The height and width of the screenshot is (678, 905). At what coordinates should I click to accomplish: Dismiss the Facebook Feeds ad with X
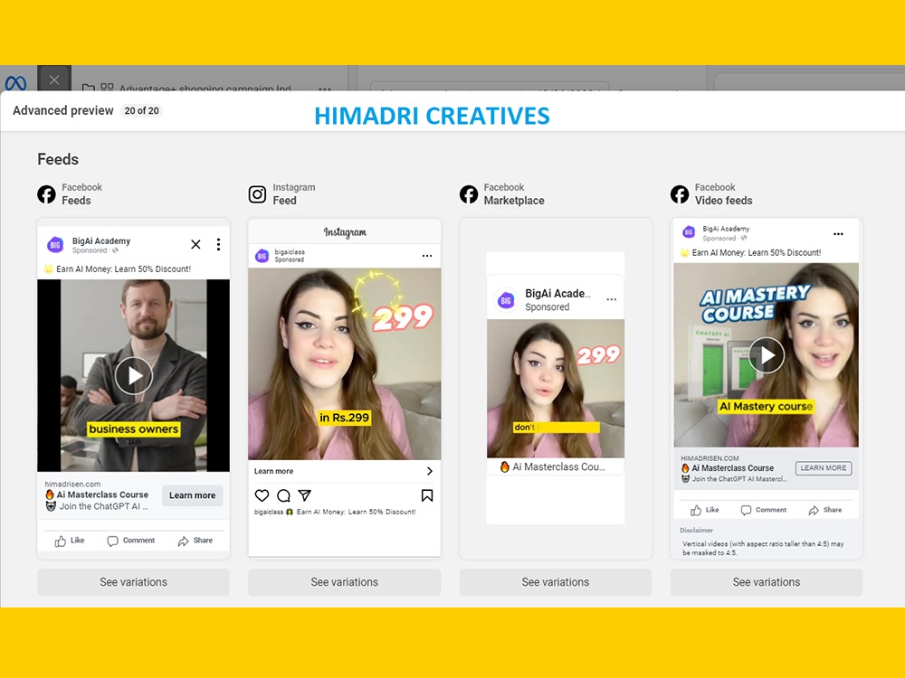(x=195, y=244)
